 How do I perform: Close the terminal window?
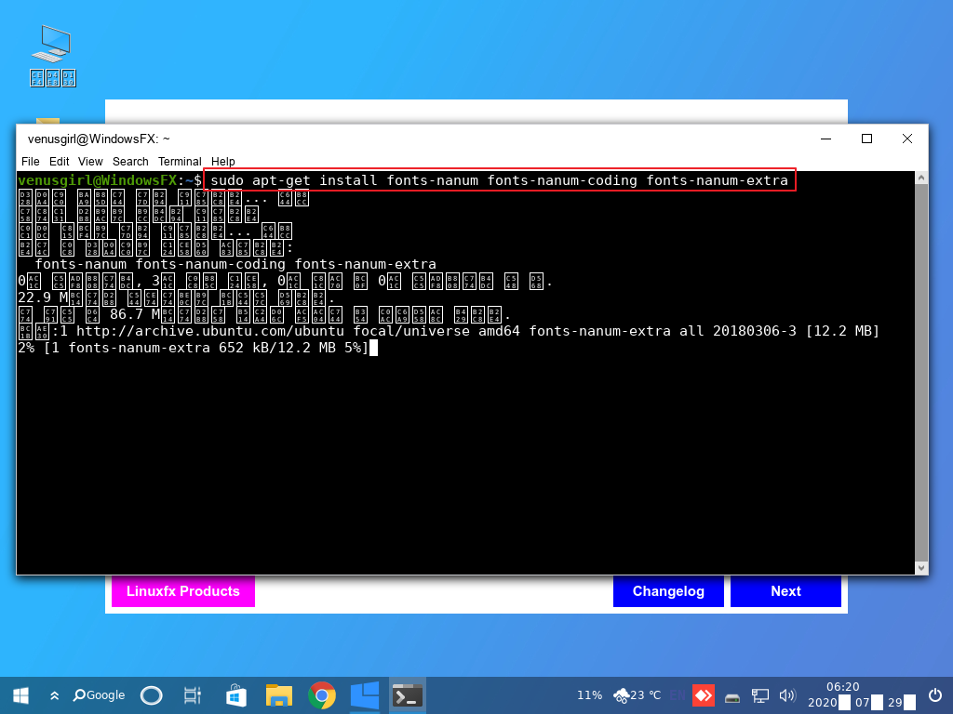pos(907,139)
